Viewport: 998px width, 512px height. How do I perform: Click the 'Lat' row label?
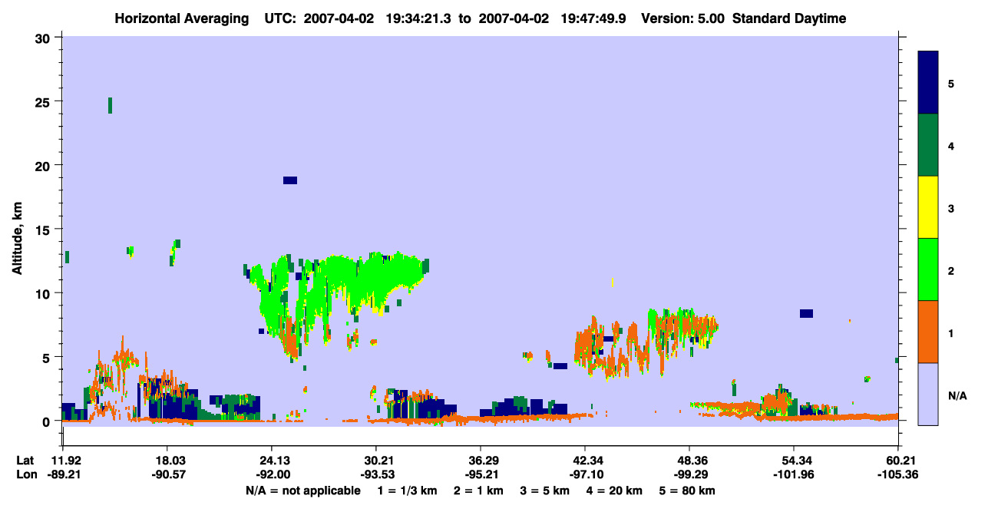click(25, 460)
